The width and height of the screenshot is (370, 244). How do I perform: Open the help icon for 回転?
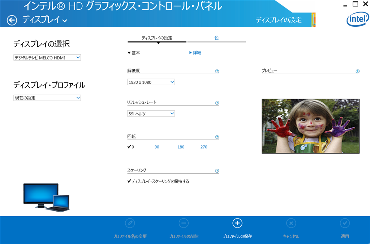tap(217, 137)
